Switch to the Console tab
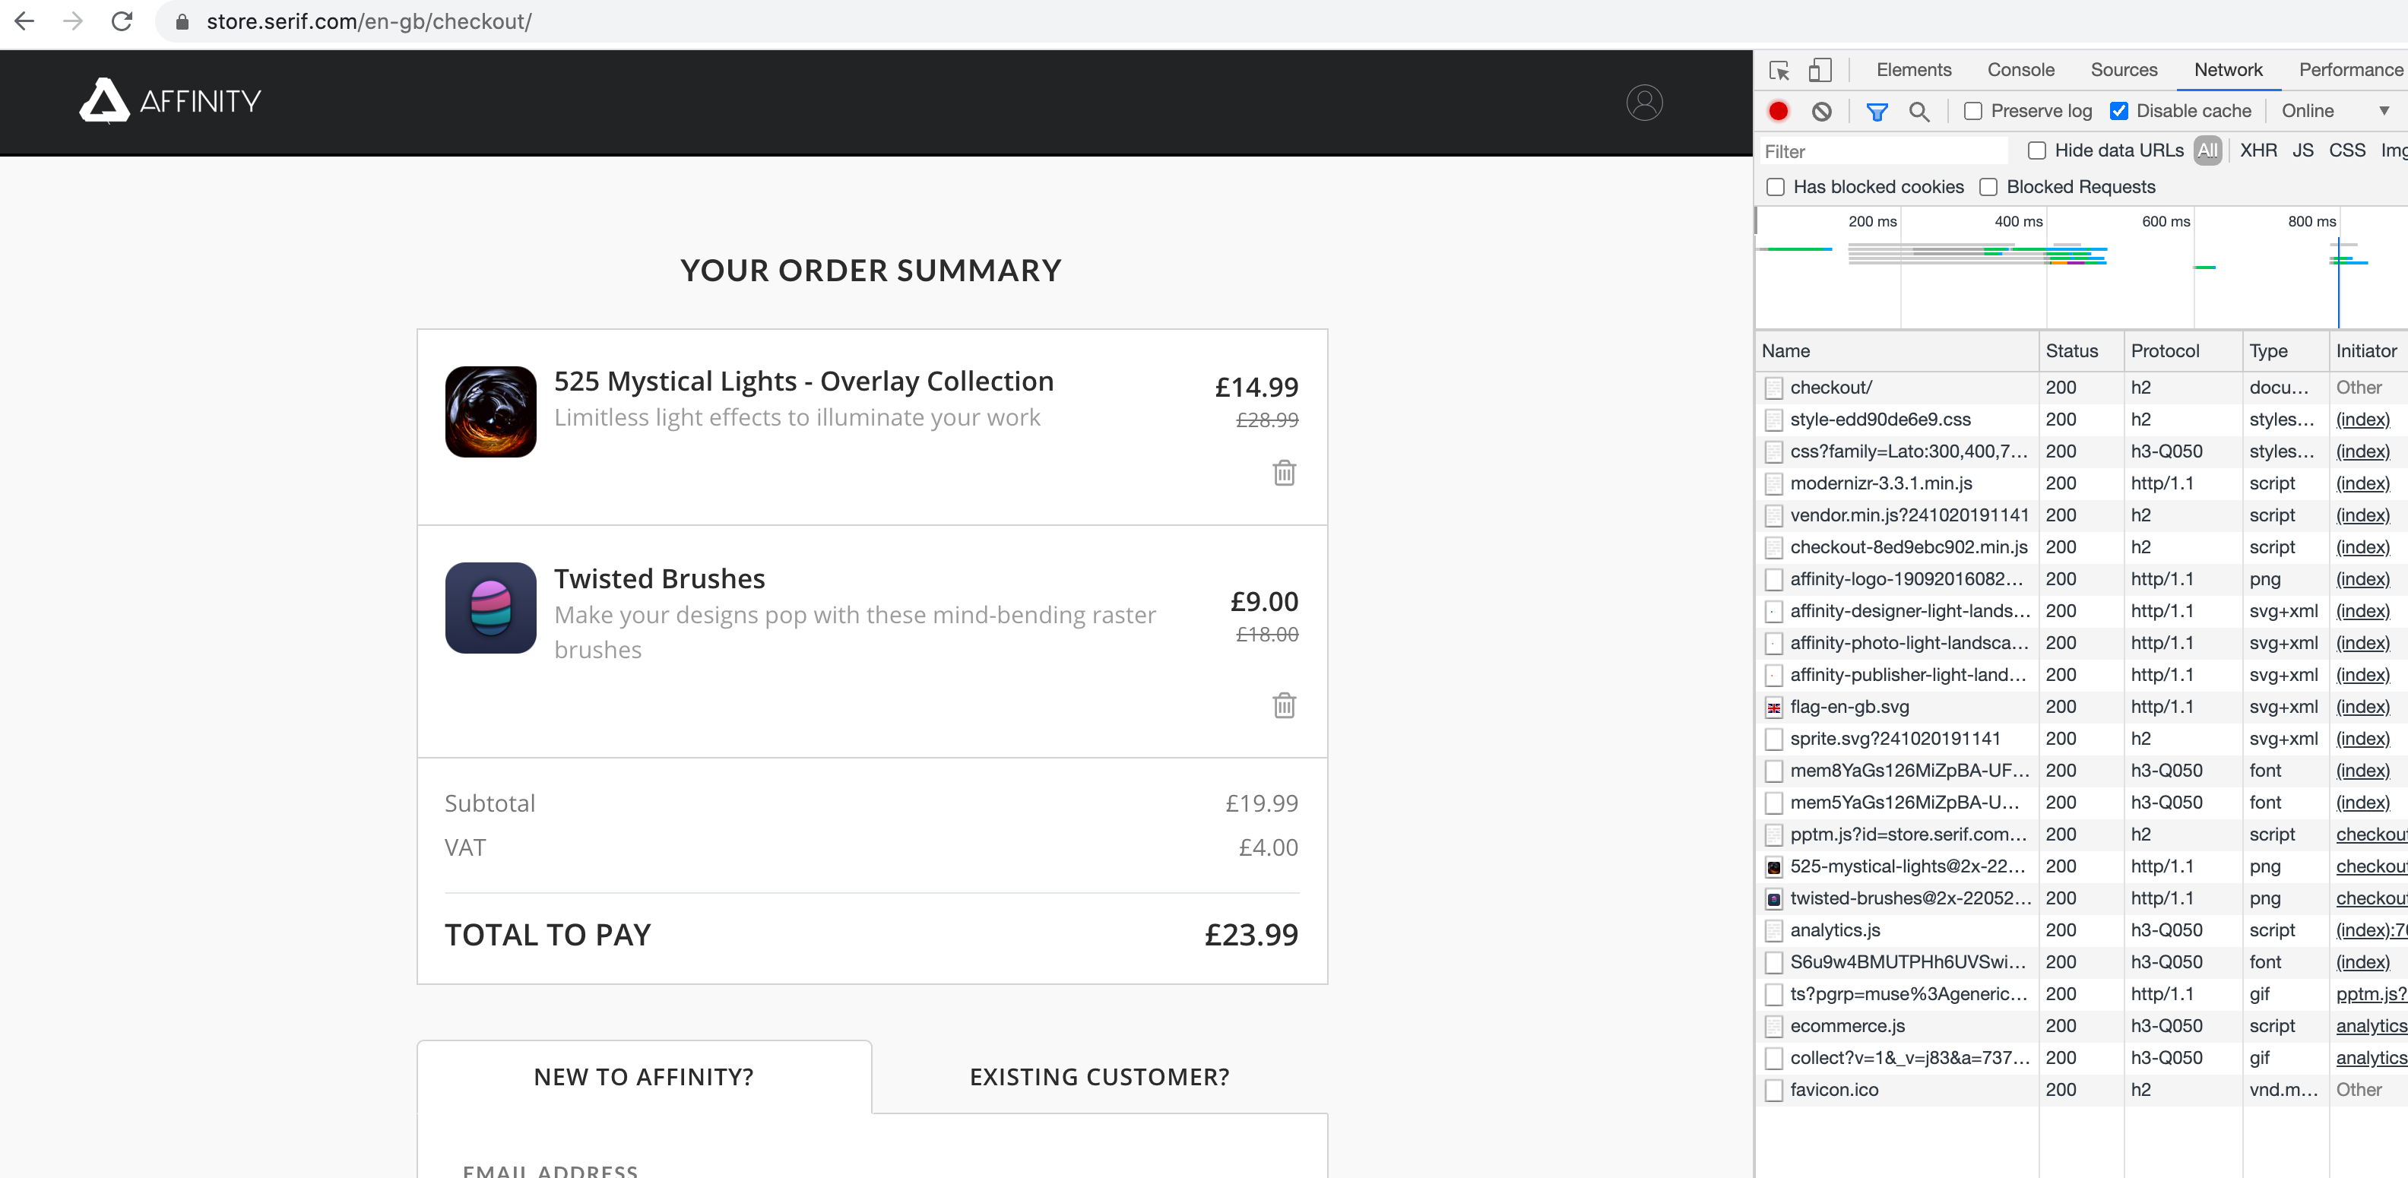The height and width of the screenshot is (1178, 2408). [2020, 70]
